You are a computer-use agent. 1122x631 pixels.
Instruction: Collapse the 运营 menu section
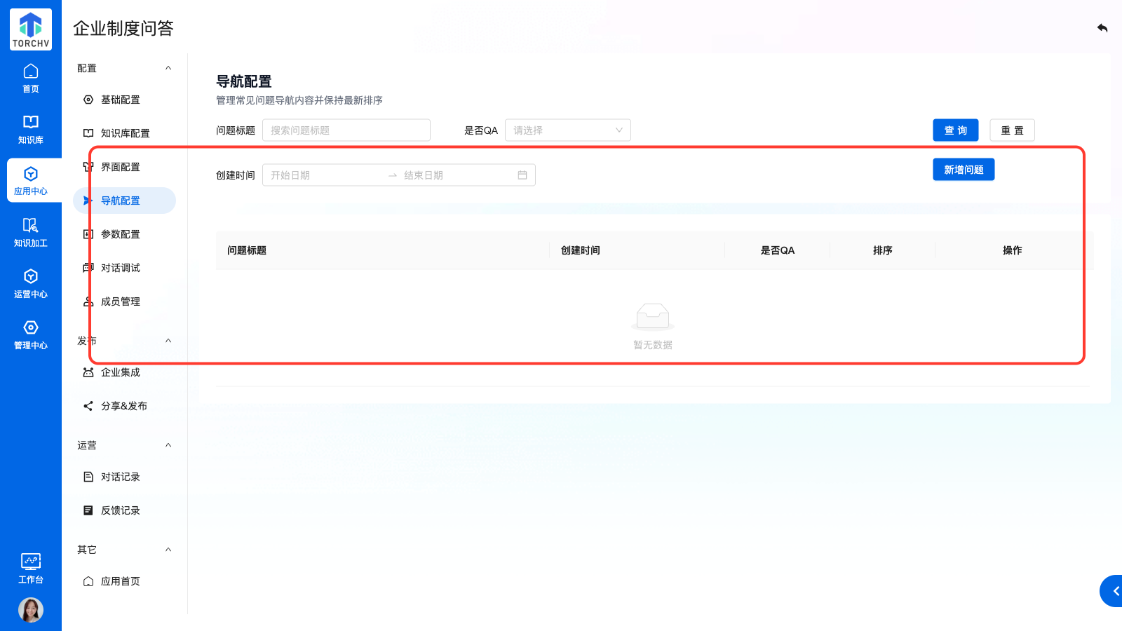[x=168, y=445]
